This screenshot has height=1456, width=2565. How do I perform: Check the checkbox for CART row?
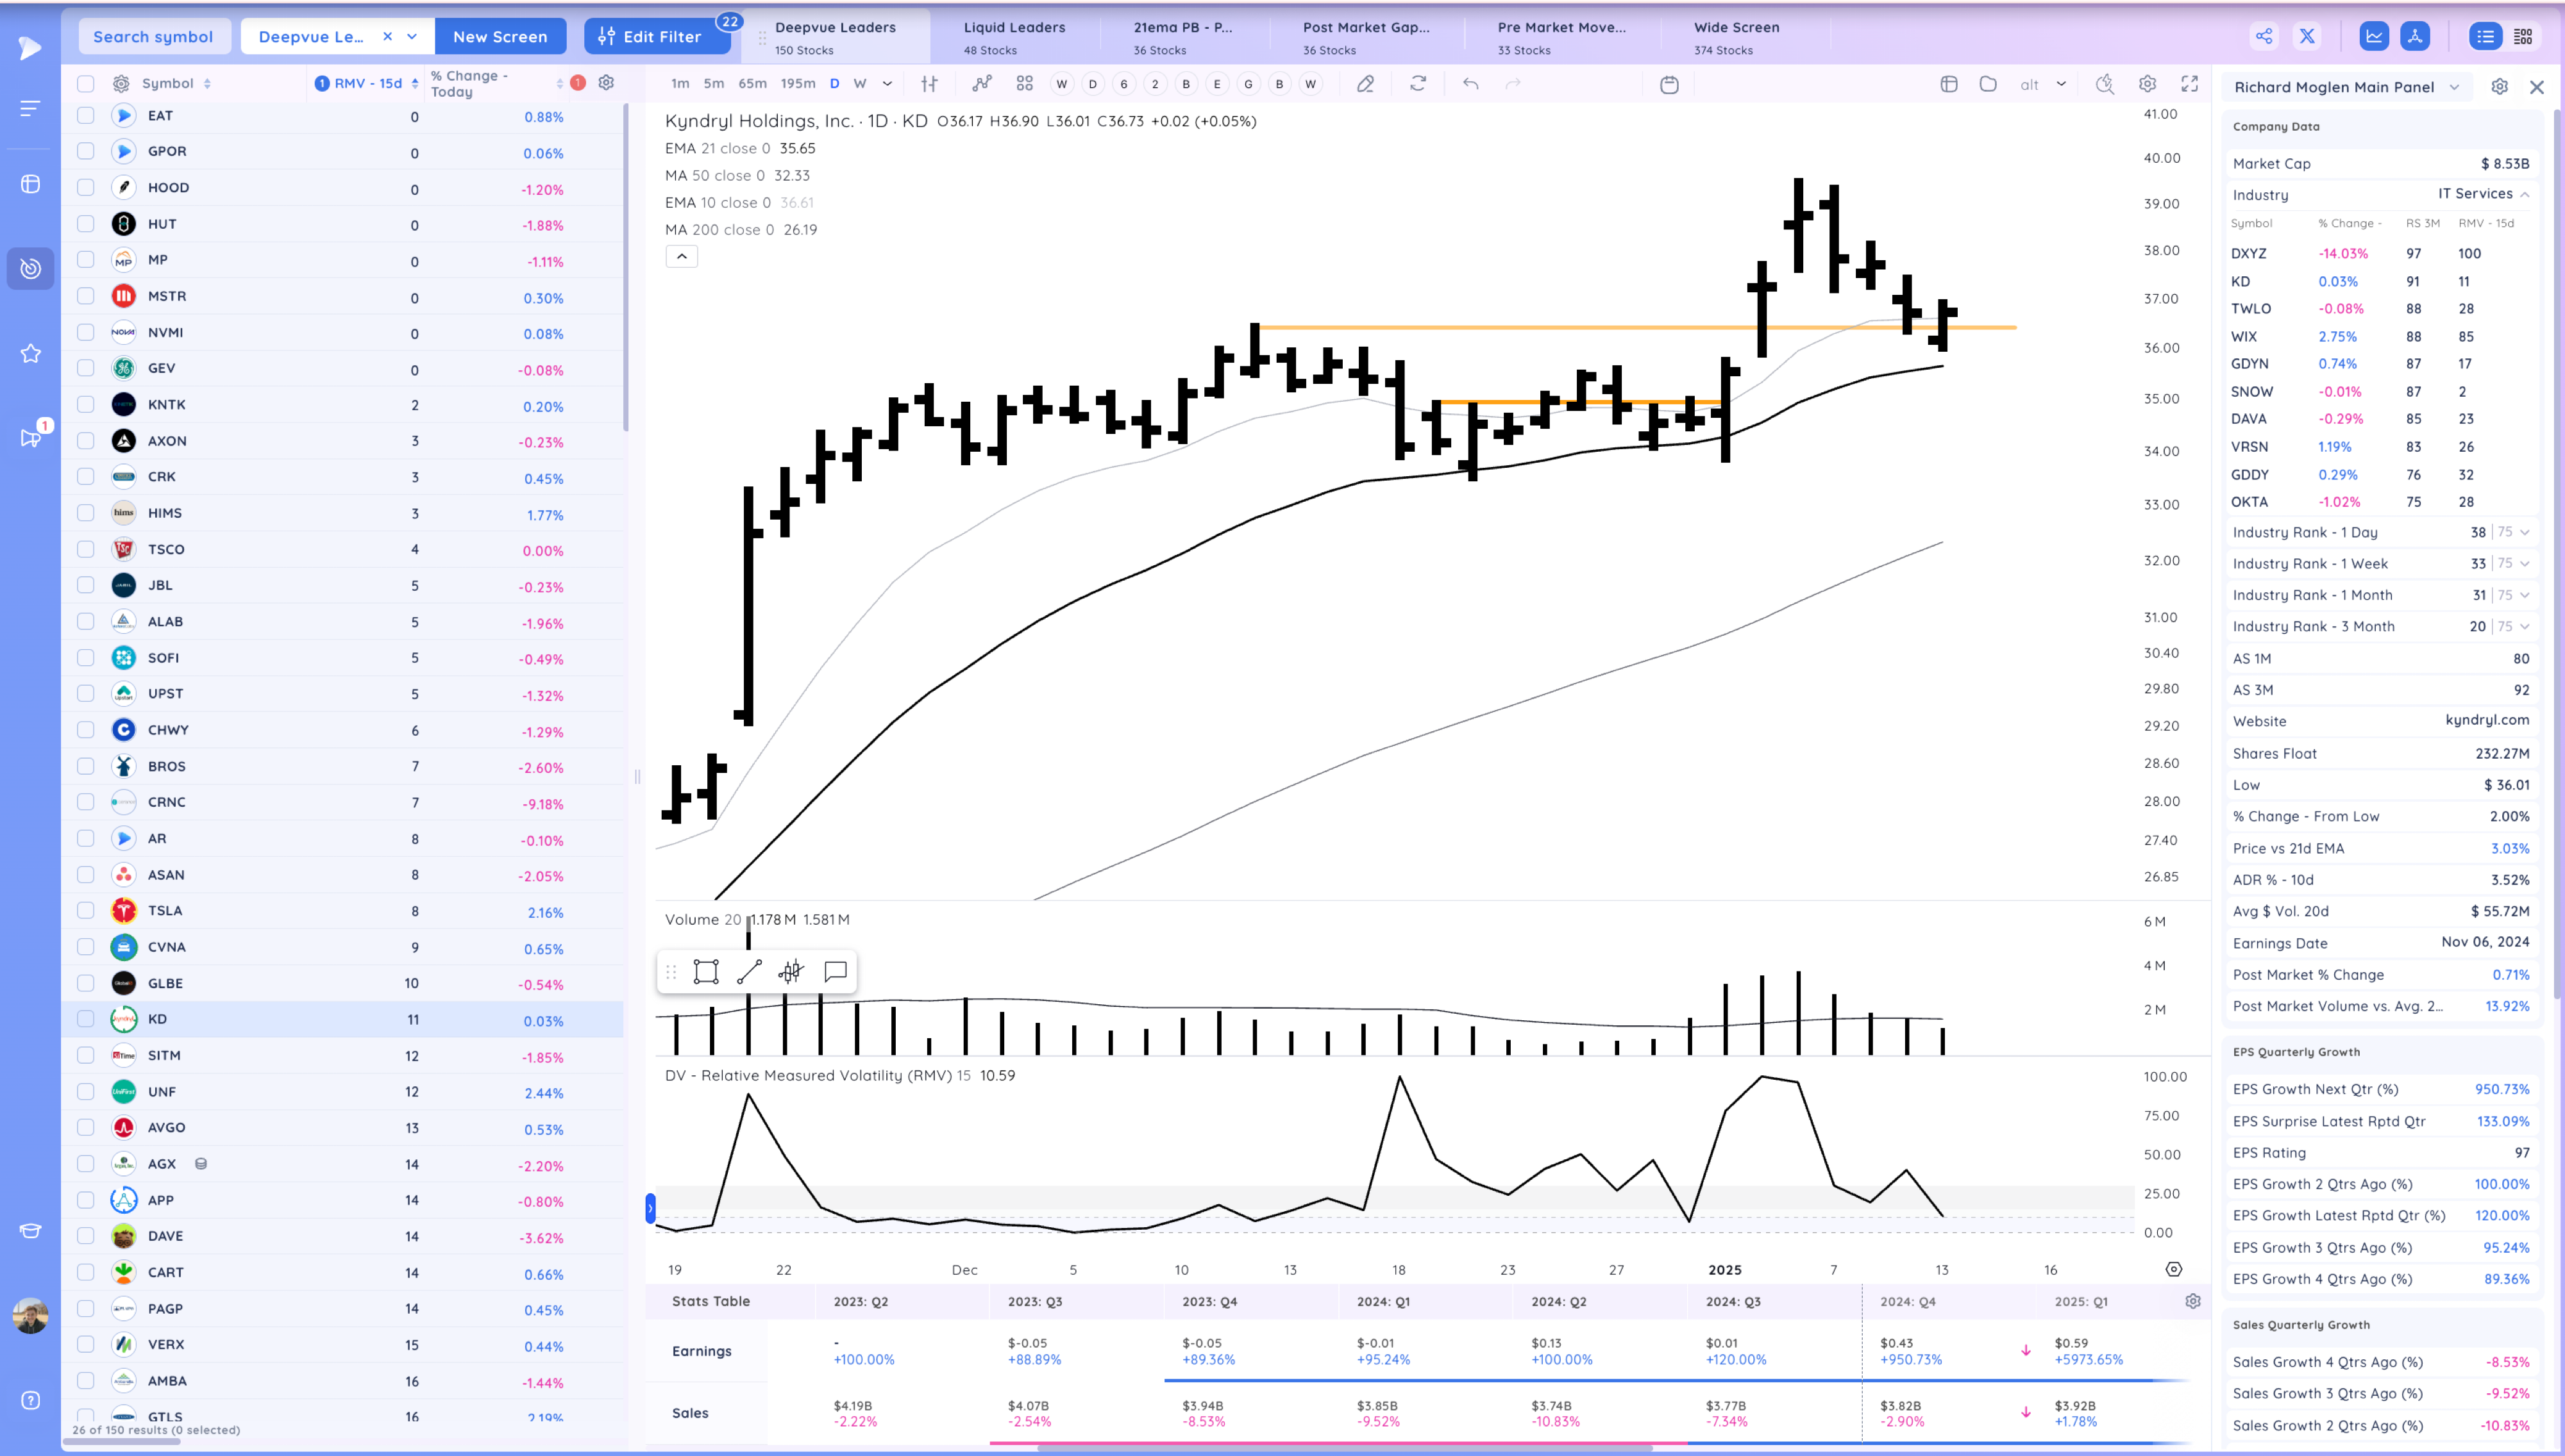(x=86, y=1272)
